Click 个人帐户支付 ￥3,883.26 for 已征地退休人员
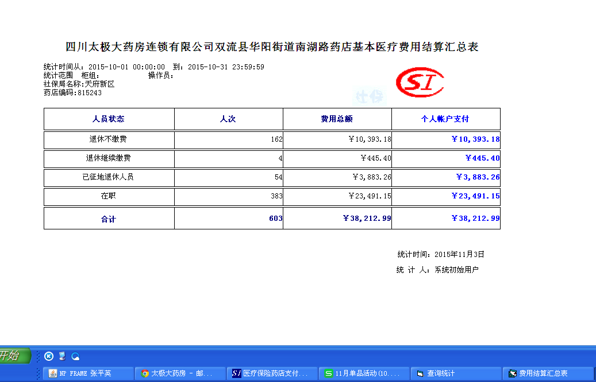This screenshot has height=382, width=596. tap(478, 177)
